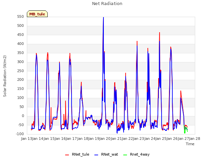The image size is (215, 161).
Task: Toggle the RNet_wat legend entry
Action: 106,154
